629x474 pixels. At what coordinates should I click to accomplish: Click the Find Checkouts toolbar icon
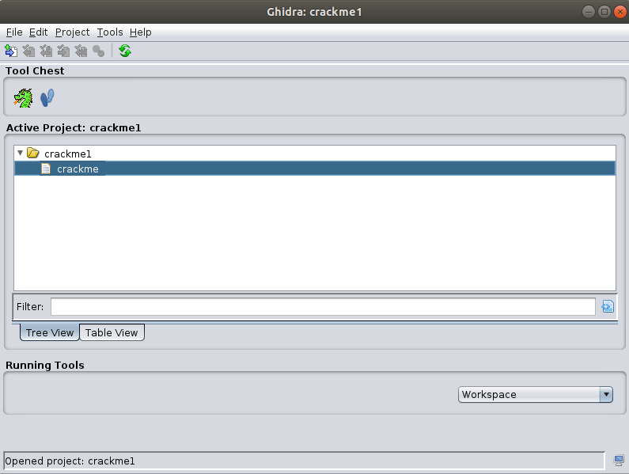click(x=99, y=51)
